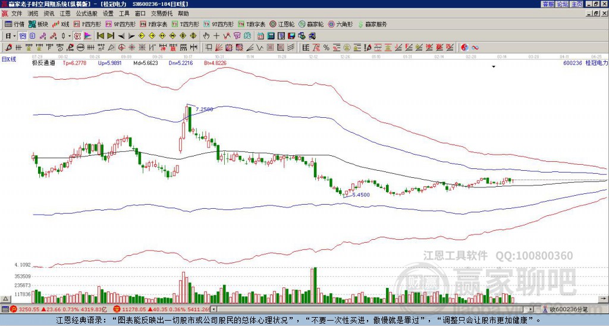Viewport: 609px width, 326px height.
Task: Click the red pencil drawing icon
Action: (x=8, y=48)
